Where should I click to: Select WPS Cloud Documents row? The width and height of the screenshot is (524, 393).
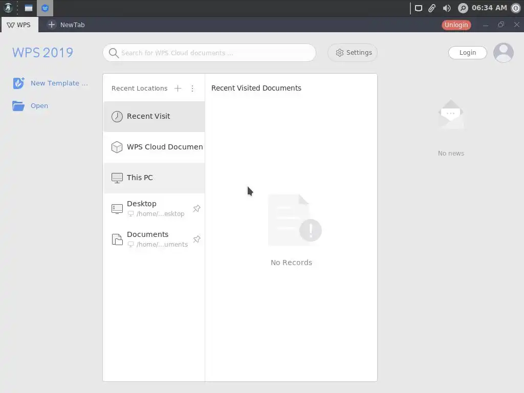[154, 147]
